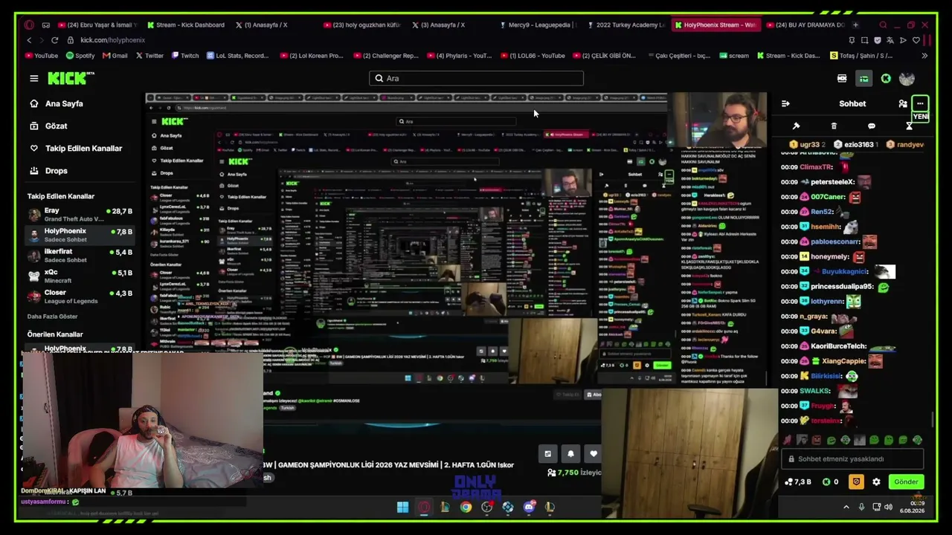Open the 7,3 B channel points balance
This screenshot has width=952, height=535.
tap(798, 482)
